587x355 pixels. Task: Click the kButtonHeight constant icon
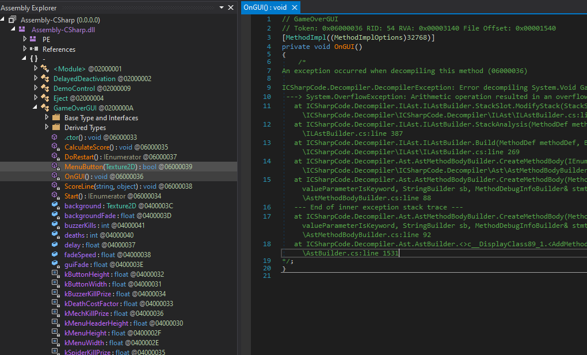click(x=55, y=274)
